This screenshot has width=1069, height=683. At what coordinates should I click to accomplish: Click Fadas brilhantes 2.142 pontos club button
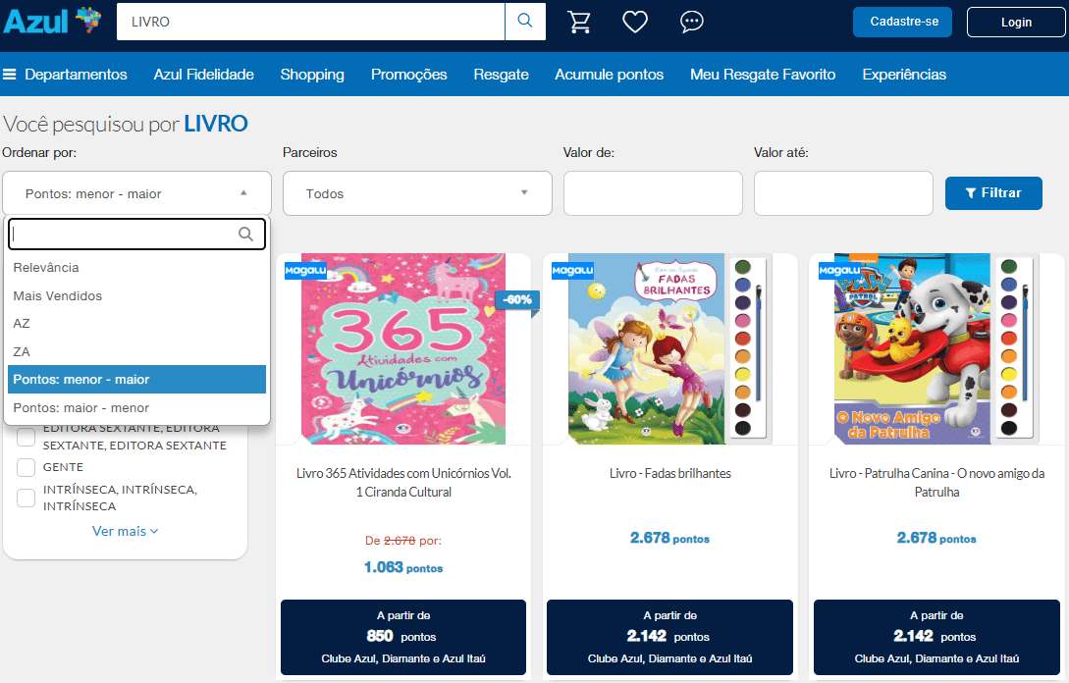670,637
